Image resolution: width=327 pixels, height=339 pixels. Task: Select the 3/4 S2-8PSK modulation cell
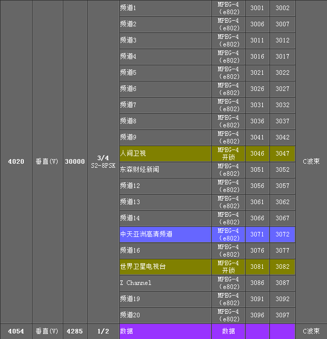[x=103, y=162]
